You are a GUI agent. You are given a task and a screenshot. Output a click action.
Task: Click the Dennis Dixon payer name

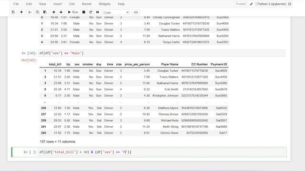click(x=170, y=133)
